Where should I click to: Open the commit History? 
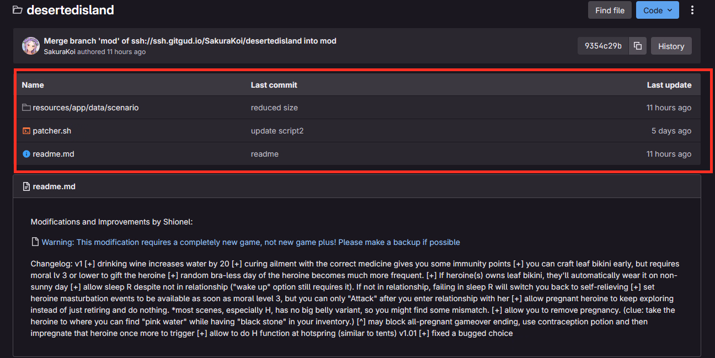671,46
